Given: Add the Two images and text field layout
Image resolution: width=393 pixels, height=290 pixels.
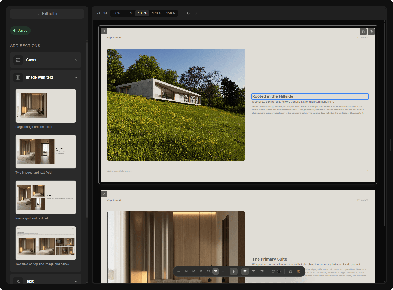Looking at the screenshot, I should click(x=46, y=152).
